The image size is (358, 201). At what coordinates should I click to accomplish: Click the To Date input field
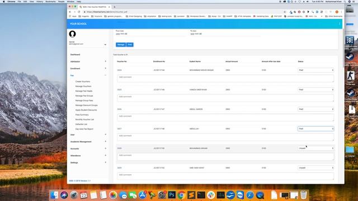(x=225, y=34)
